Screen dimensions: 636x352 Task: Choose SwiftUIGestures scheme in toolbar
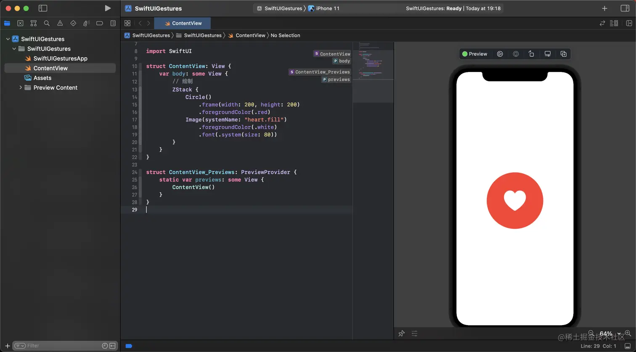point(279,8)
